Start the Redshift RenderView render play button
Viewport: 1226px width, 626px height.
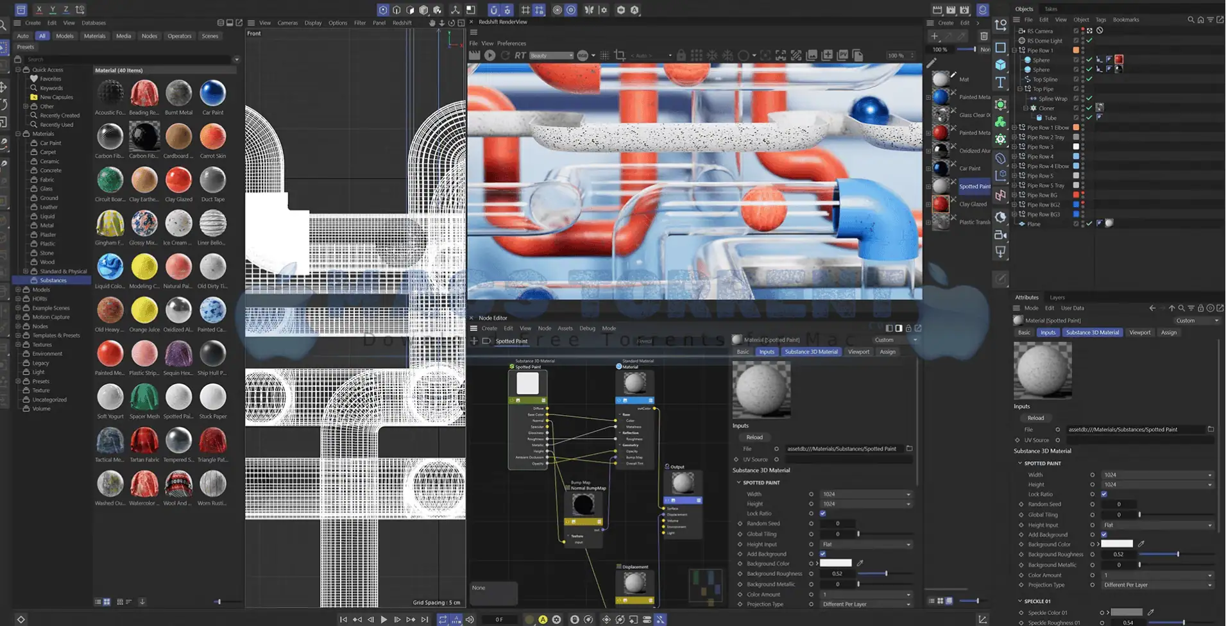pos(490,55)
